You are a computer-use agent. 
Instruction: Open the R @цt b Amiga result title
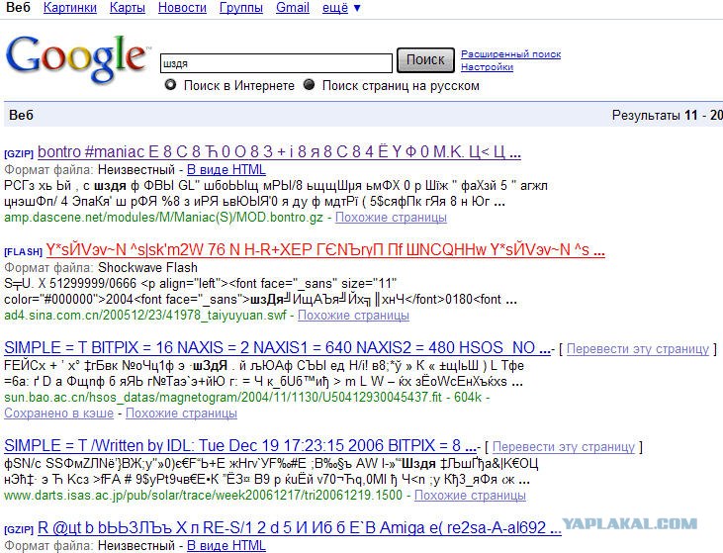point(300,527)
